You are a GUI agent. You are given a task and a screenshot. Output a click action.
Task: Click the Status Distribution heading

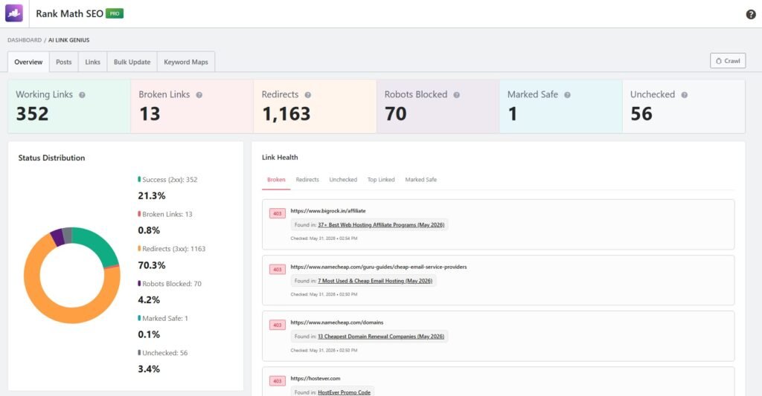point(51,158)
